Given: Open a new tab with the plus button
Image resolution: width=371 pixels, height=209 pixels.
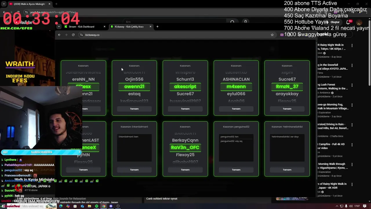Looking at the screenshot, I should click(157, 27).
